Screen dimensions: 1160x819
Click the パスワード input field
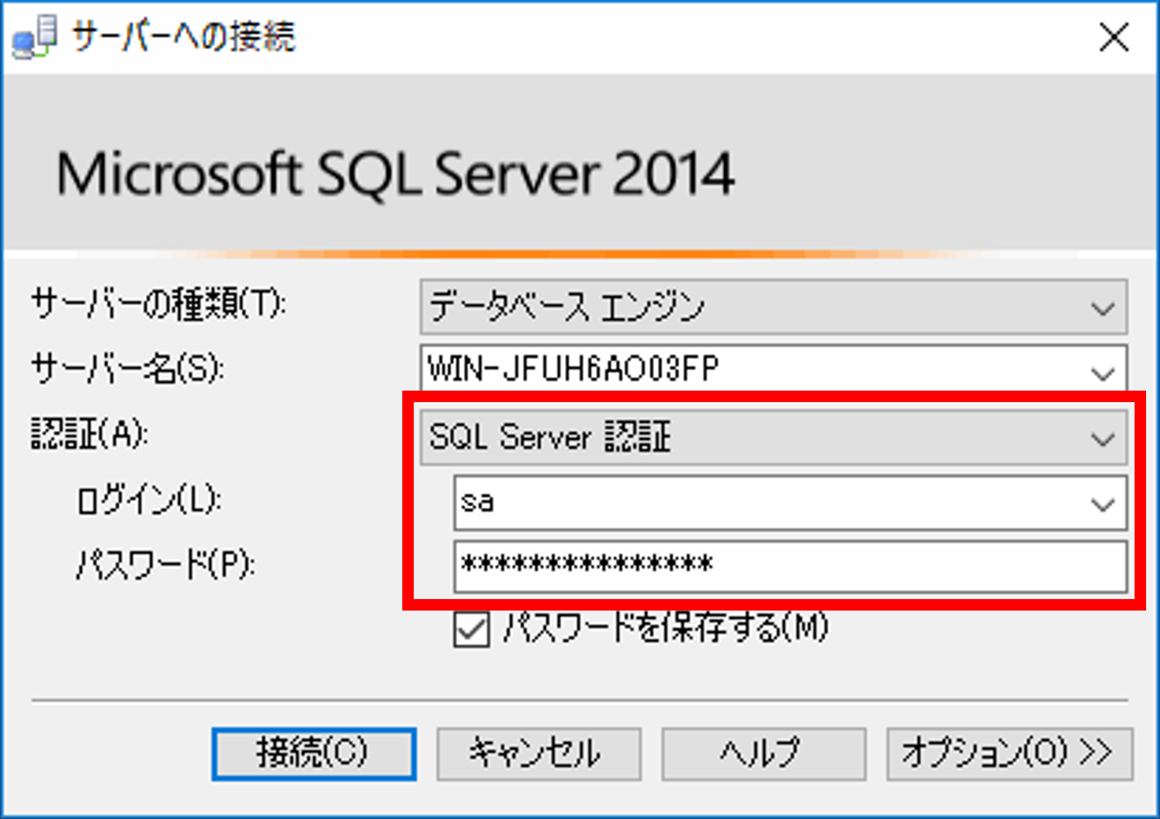[791, 566]
